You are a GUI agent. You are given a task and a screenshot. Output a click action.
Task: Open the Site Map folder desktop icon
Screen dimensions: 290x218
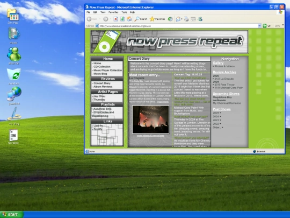[x=13, y=16]
